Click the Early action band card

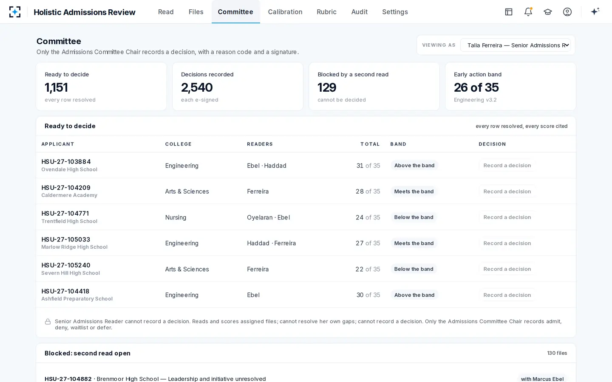click(x=510, y=87)
